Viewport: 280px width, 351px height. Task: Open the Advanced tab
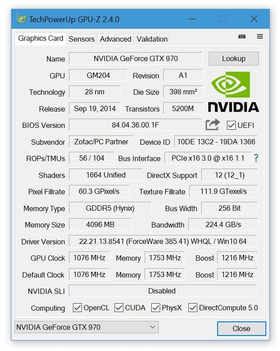[115, 39]
